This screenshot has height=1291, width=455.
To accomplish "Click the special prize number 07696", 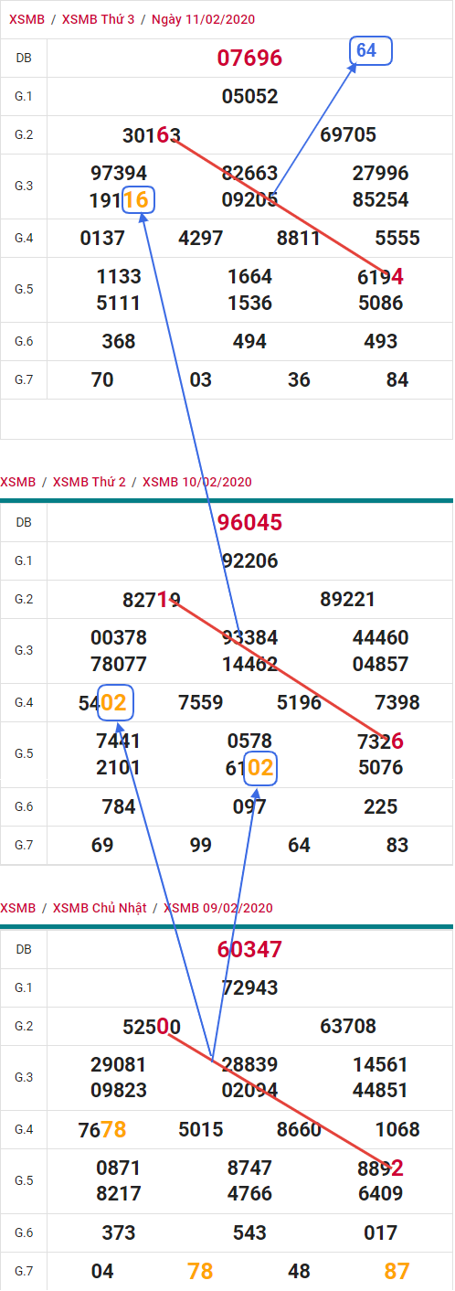I will click(x=249, y=59).
